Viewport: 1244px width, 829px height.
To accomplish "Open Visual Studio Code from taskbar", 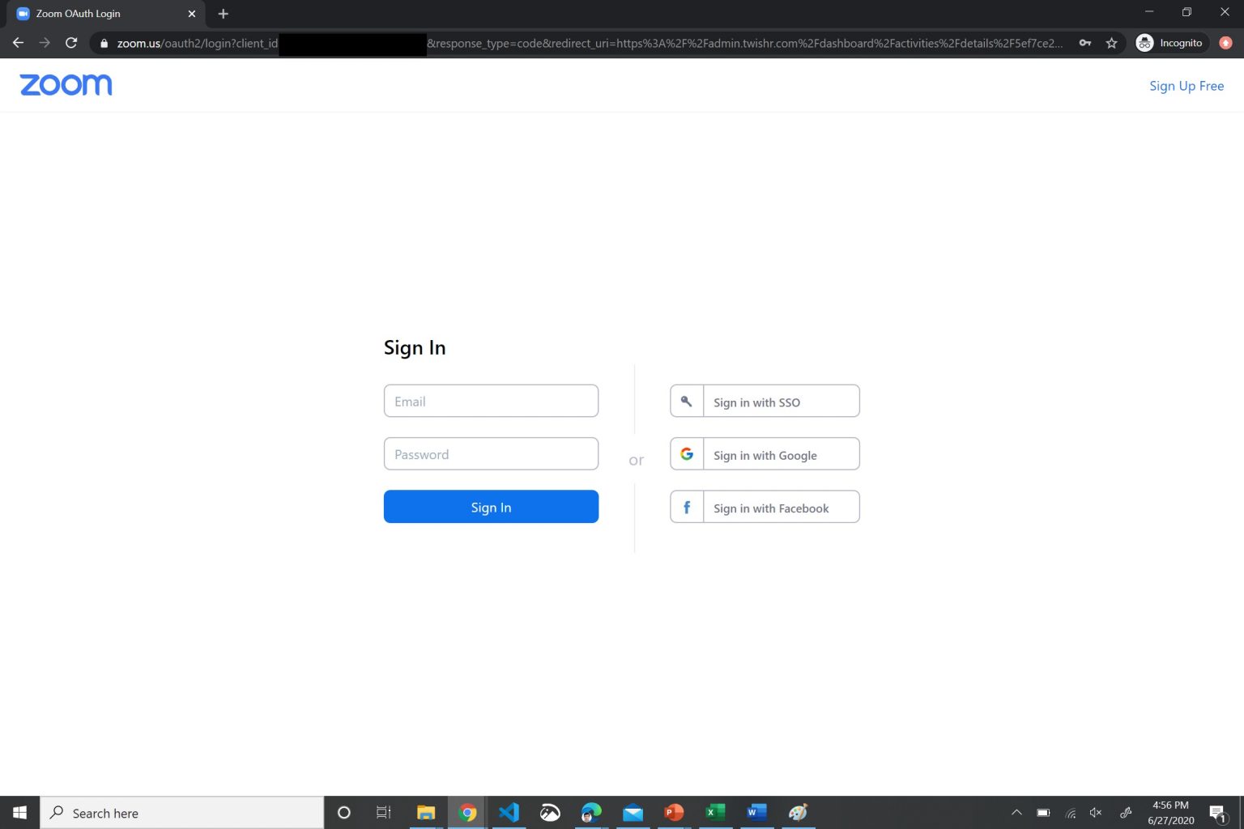I will coord(509,813).
